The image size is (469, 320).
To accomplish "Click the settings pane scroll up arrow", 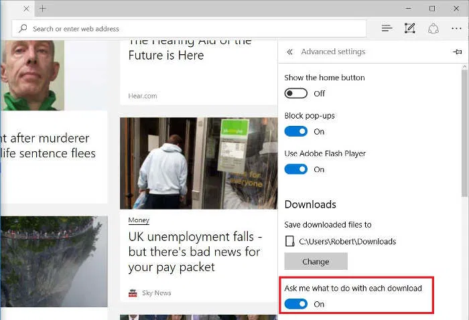I will [464, 67].
